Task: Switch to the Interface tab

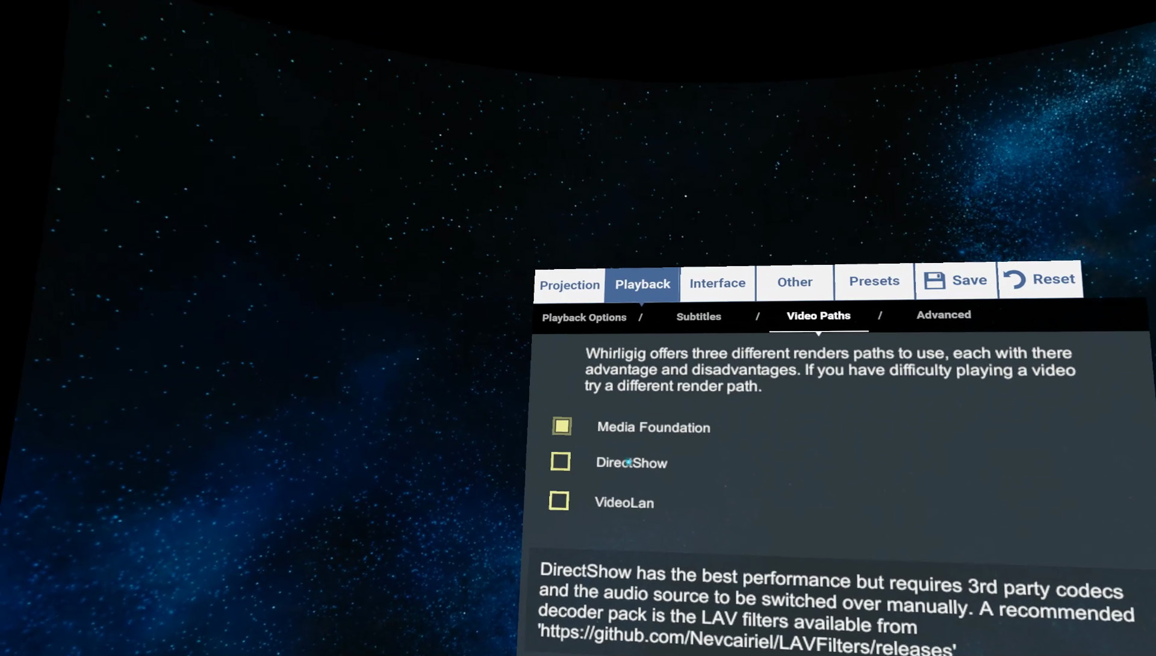Action: (717, 283)
